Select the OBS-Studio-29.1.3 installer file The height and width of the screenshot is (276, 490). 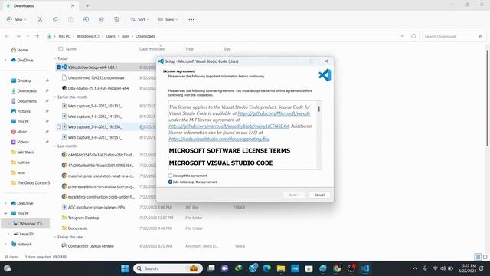coord(98,88)
